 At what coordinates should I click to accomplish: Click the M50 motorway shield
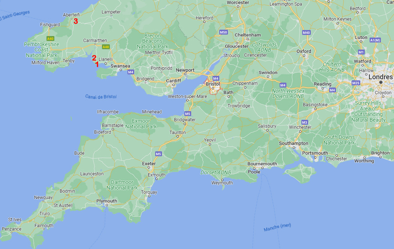[x=223, y=32]
